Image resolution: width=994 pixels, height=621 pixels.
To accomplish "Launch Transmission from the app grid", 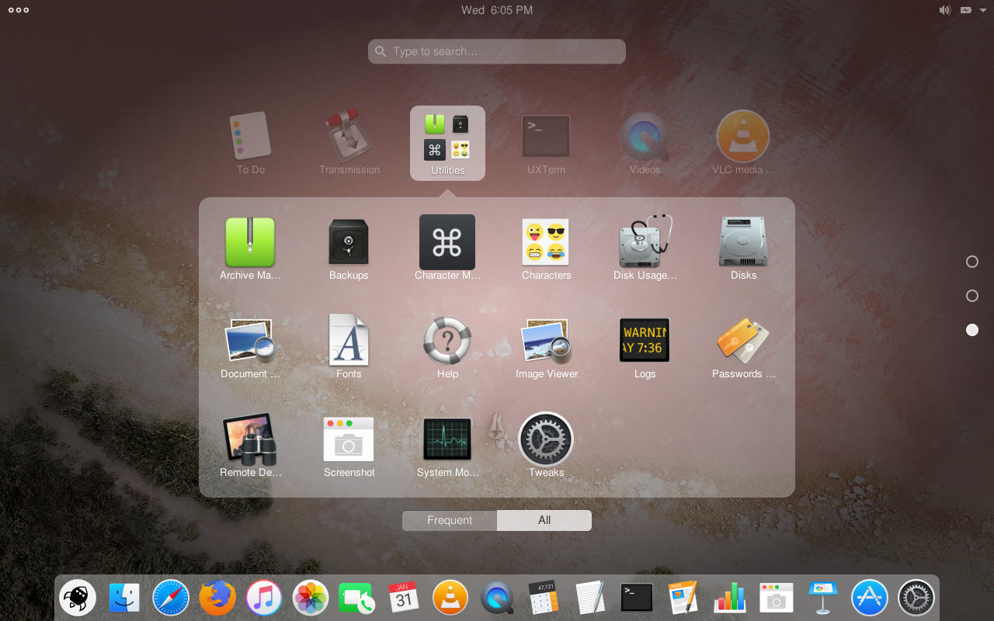I will click(349, 143).
